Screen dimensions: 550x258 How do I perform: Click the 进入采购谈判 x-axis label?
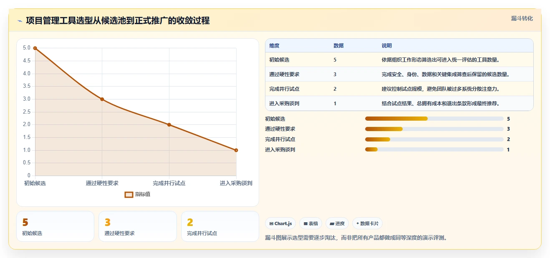pyautogui.click(x=236, y=183)
